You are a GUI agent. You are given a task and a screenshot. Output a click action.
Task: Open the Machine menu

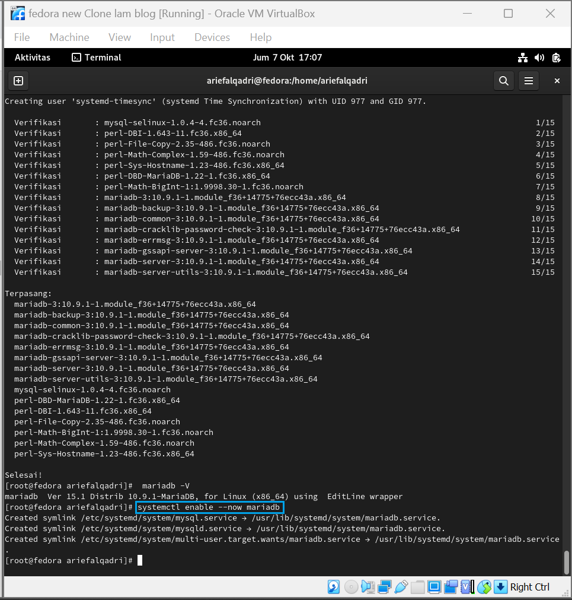[x=69, y=37]
